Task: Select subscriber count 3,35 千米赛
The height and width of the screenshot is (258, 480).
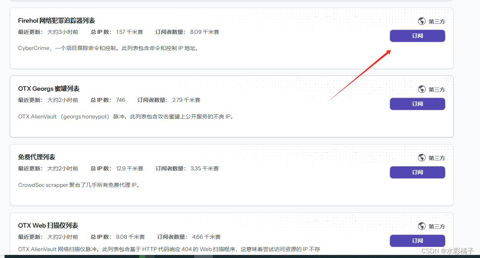Action: [x=205, y=168]
